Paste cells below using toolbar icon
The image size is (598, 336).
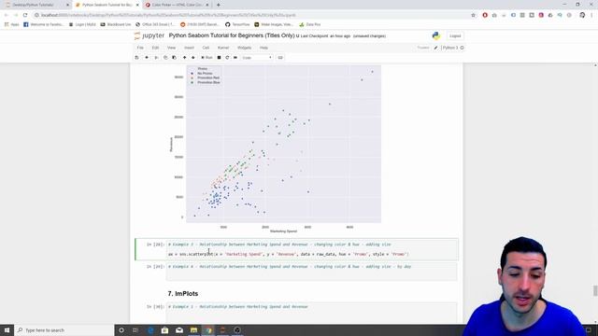click(x=175, y=58)
